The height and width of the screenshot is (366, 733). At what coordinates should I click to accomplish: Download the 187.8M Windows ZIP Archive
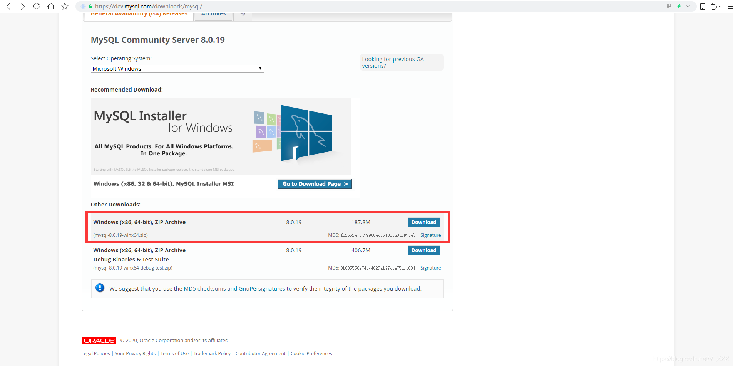424,222
